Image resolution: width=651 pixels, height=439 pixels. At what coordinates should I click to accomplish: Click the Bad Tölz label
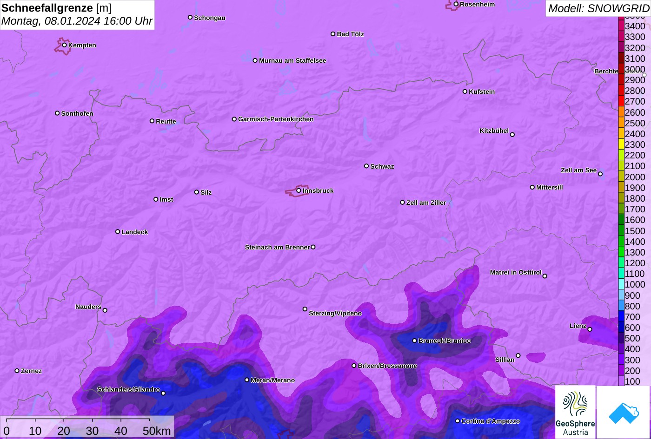pos(350,34)
